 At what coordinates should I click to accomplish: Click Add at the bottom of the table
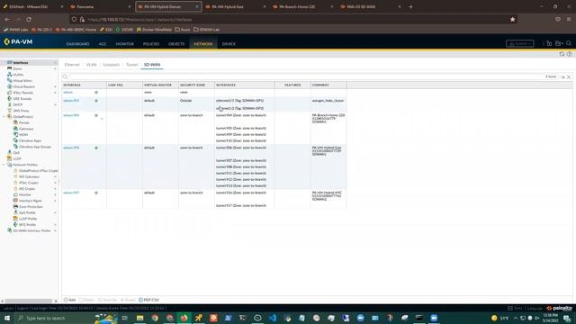point(70,300)
